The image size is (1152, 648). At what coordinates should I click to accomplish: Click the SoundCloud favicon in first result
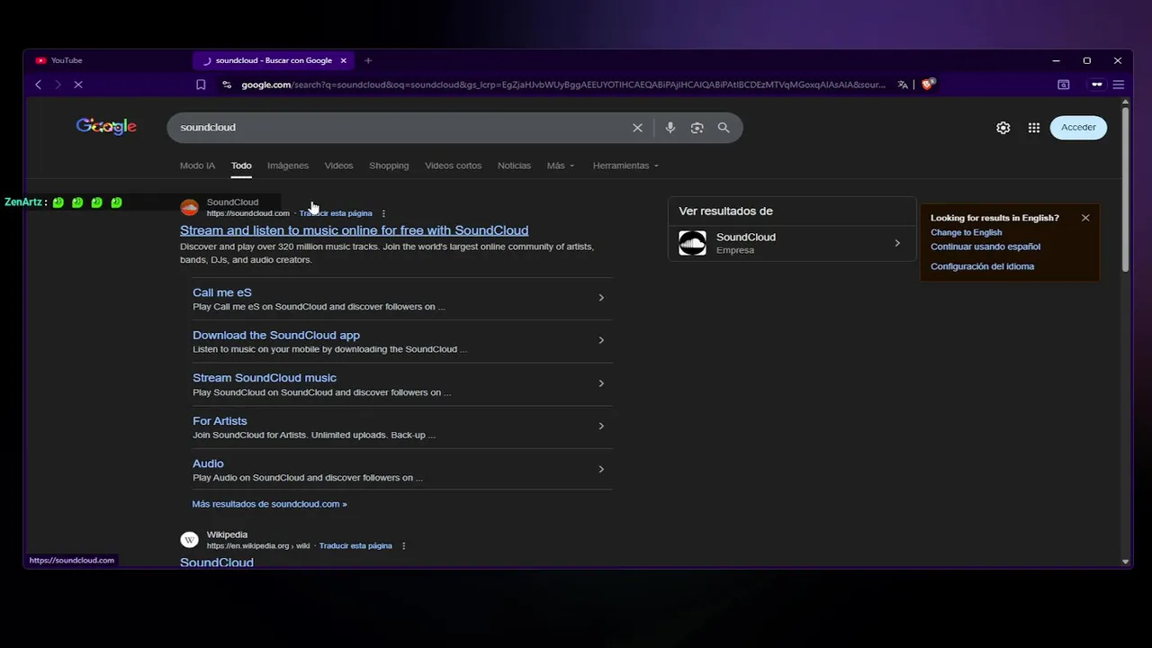pyautogui.click(x=189, y=208)
